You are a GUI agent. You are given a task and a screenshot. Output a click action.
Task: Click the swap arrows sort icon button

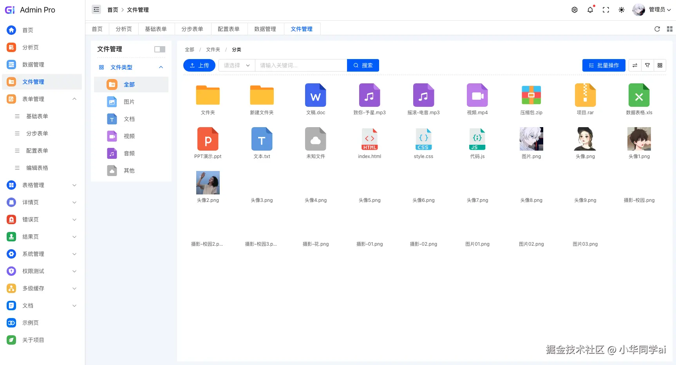(635, 65)
